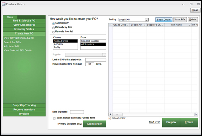
Task: Open Find & Select a PO menu
Action: point(24,21)
